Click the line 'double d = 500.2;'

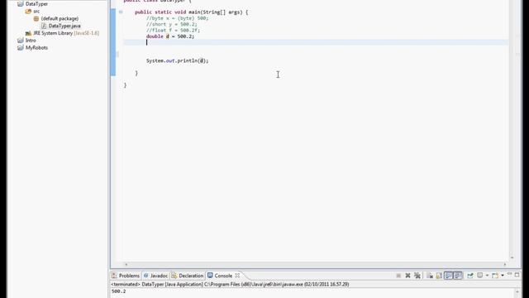click(x=170, y=36)
